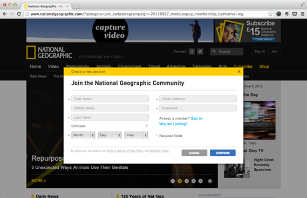Open the Shop menu item
307x198 pixels.
coord(264,66)
